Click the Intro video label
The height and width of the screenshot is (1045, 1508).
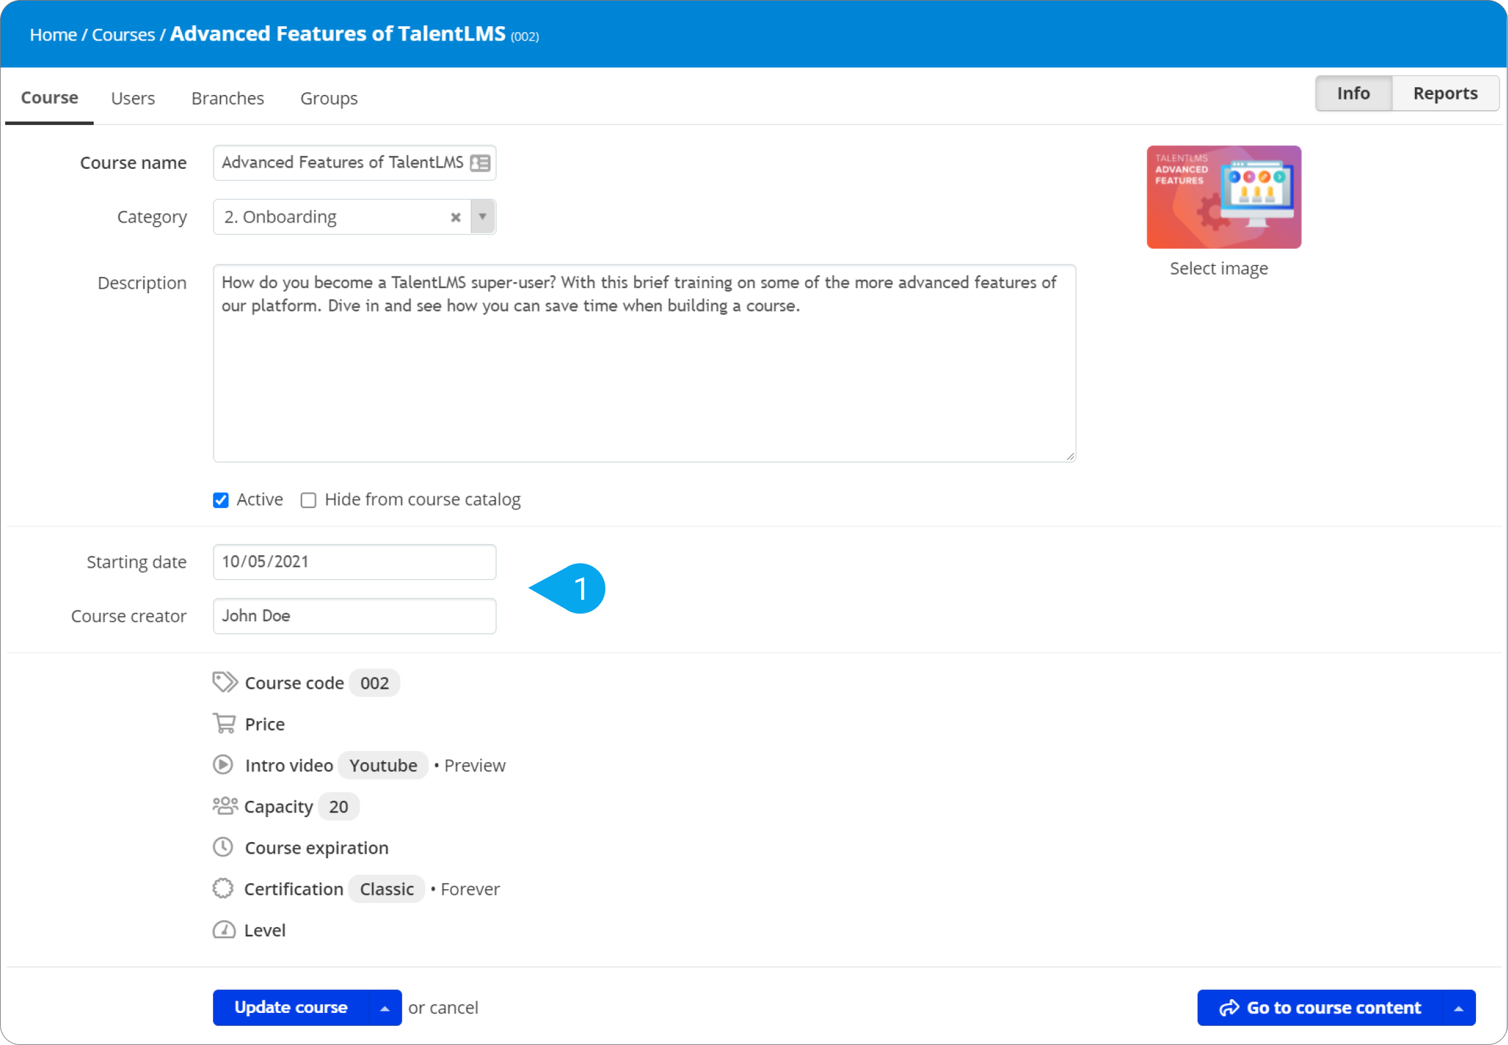click(x=289, y=765)
